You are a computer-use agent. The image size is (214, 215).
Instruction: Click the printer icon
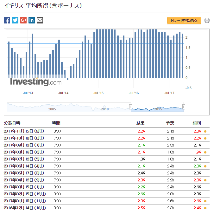coord(207,21)
